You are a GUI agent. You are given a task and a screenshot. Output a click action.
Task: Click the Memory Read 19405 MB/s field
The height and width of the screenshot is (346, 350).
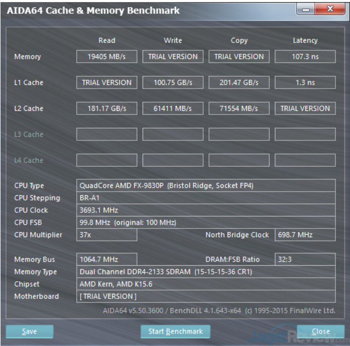point(107,56)
